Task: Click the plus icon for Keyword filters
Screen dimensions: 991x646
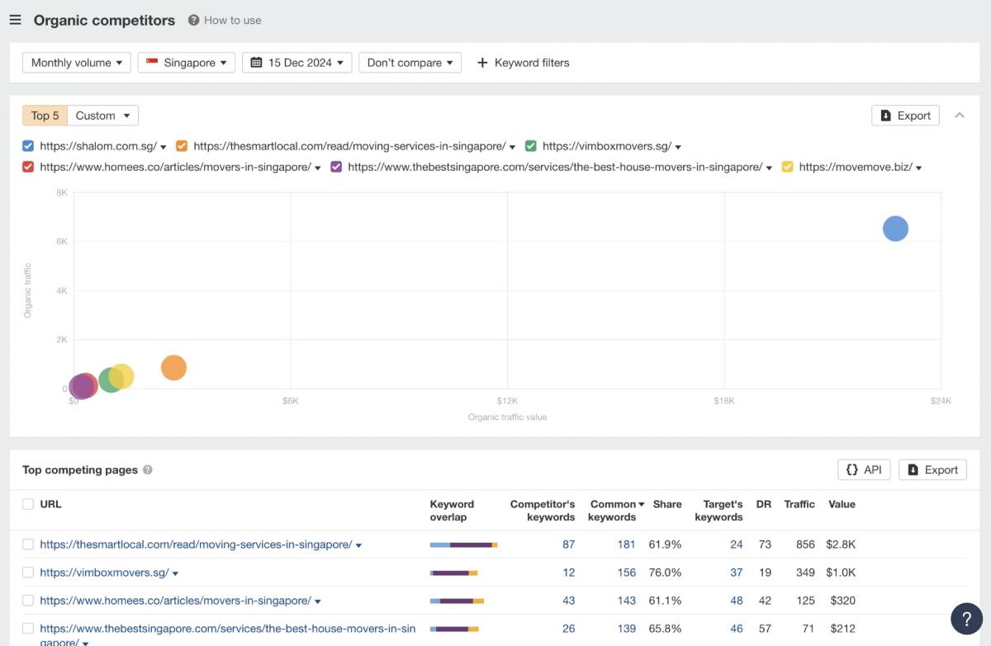Action: (x=483, y=63)
